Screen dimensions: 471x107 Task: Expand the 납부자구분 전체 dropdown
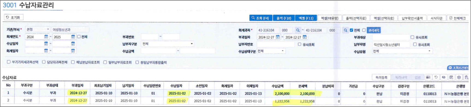pos(167,44)
